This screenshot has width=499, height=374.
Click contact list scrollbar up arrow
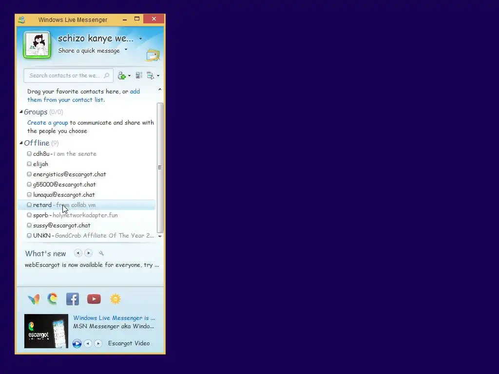coord(160,90)
